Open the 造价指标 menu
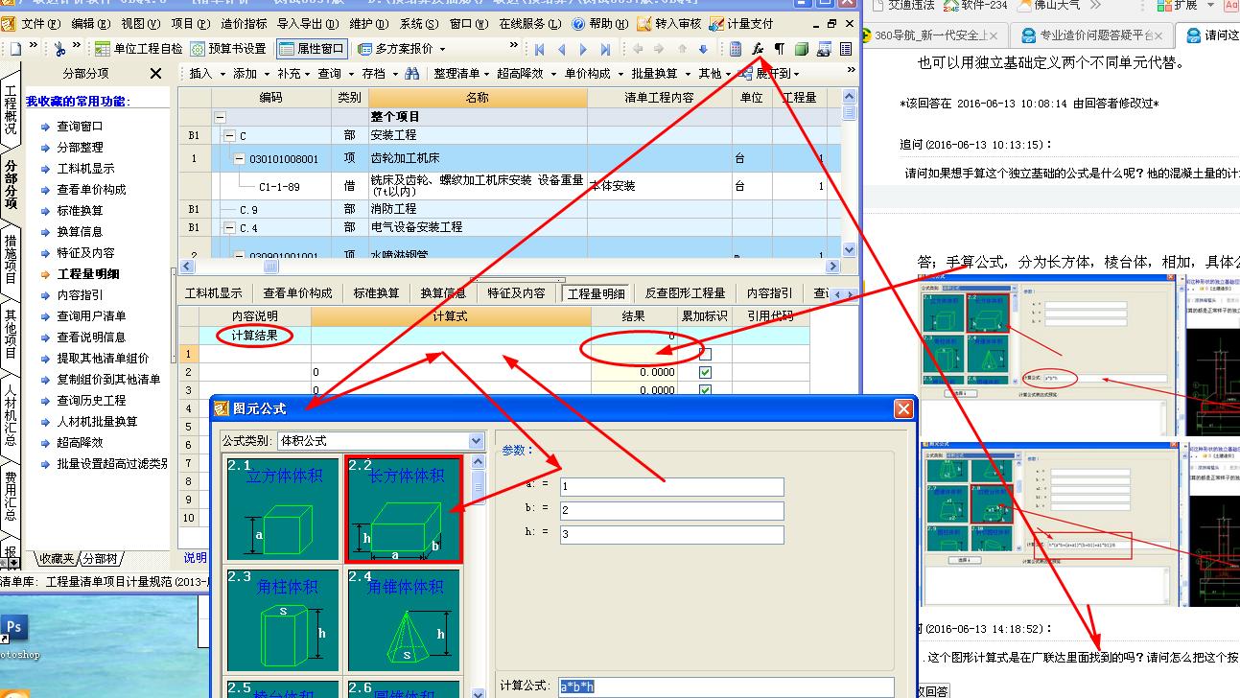The width and height of the screenshot is (1240, 698). [245, 23]
